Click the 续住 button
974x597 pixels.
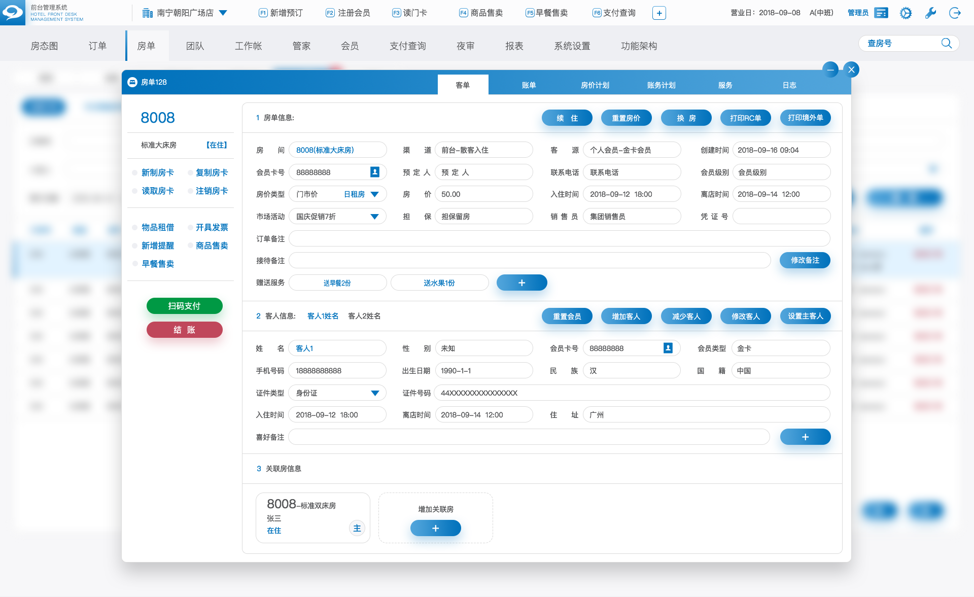567,118
